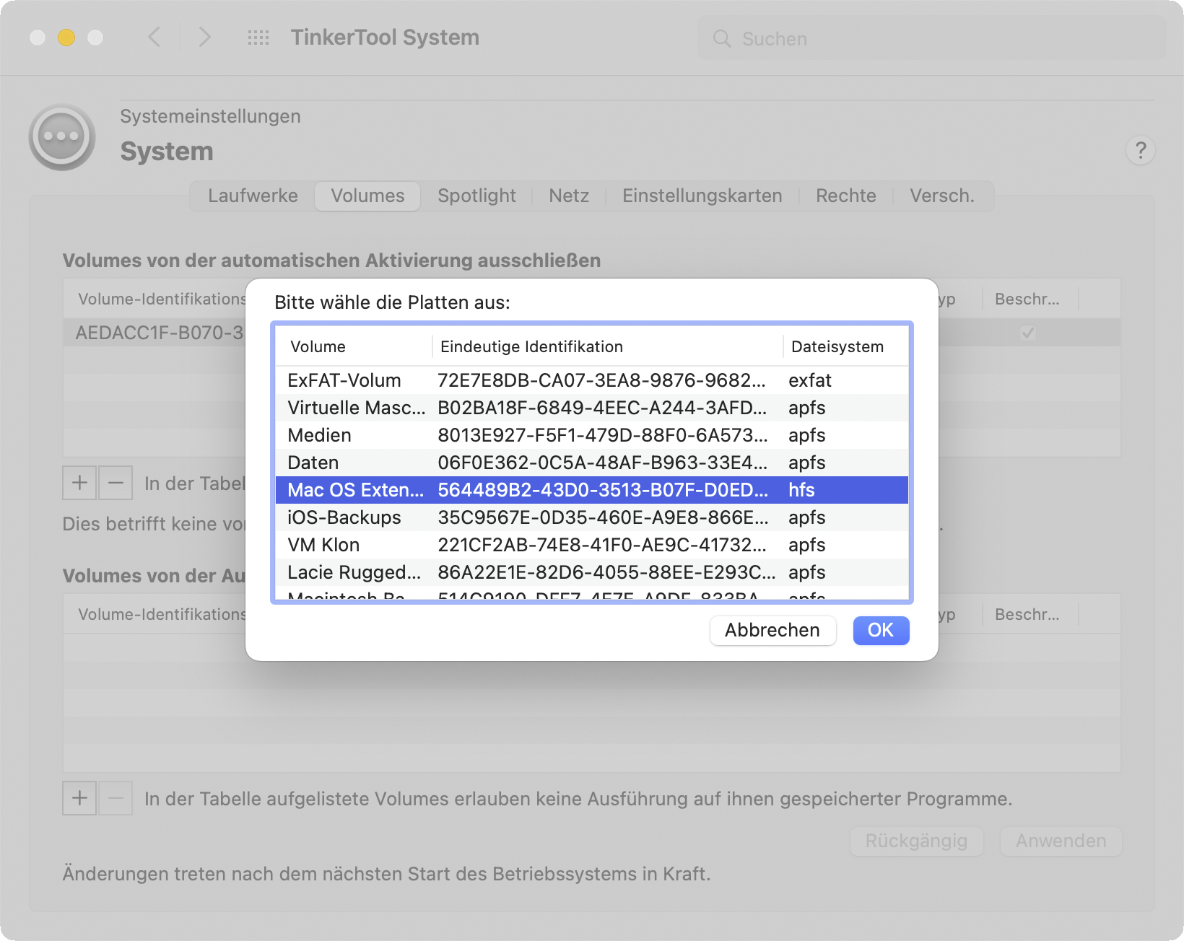Click identifier 06F0E362-0C5A-48AF-B963-33E4...
Image resolution: width=1184 pixels, height=941 pixels.
tap(602, 463)
